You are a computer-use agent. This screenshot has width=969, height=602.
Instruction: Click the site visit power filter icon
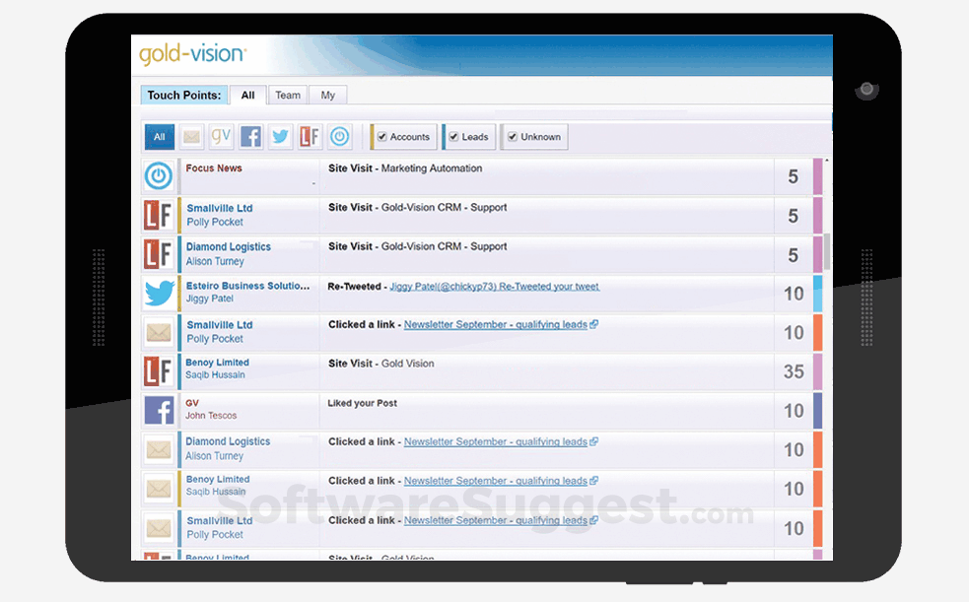point(339,136)
